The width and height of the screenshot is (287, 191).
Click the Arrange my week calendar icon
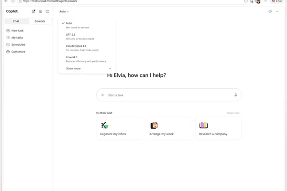coord(155,126)
